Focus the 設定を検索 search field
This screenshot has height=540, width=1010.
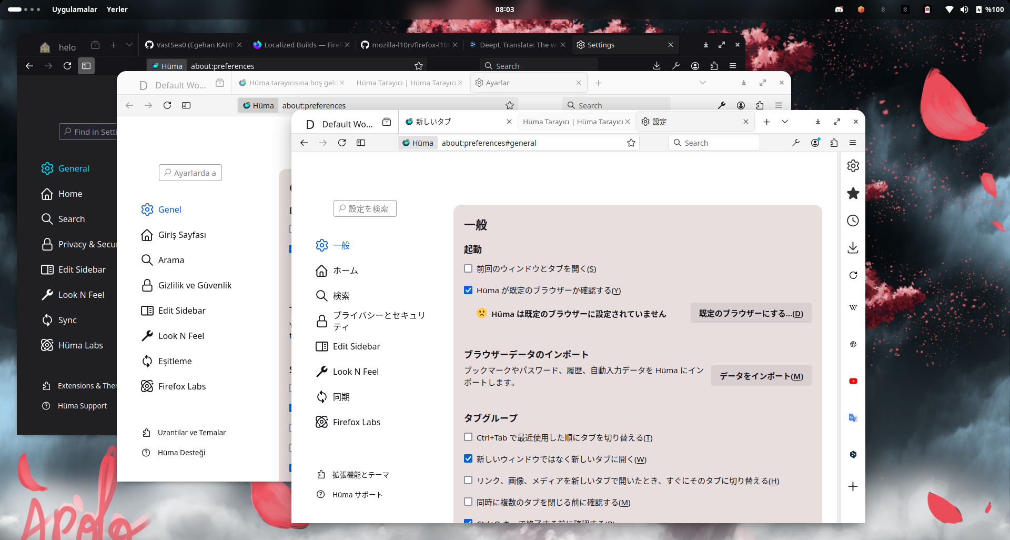click(x=365, y=208)
